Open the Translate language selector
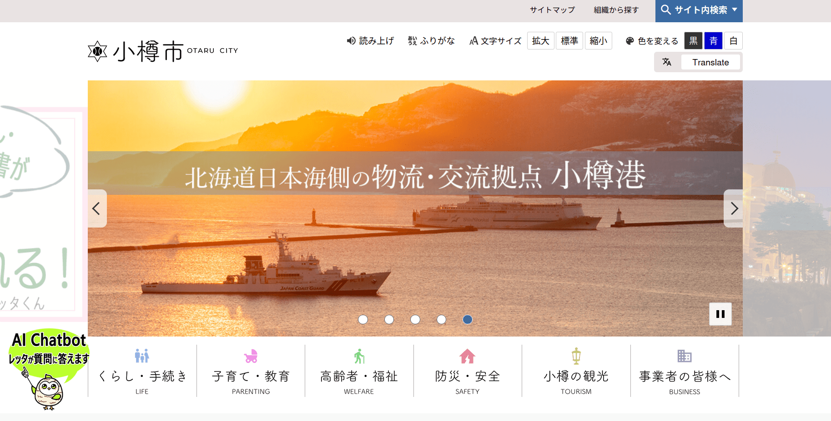Screen dimensions: 831x421 click(x=710, y=62)
